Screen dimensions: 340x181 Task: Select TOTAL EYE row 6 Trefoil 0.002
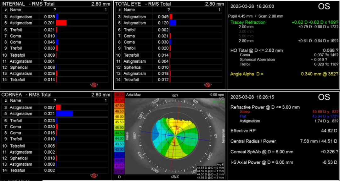[169, 30]
